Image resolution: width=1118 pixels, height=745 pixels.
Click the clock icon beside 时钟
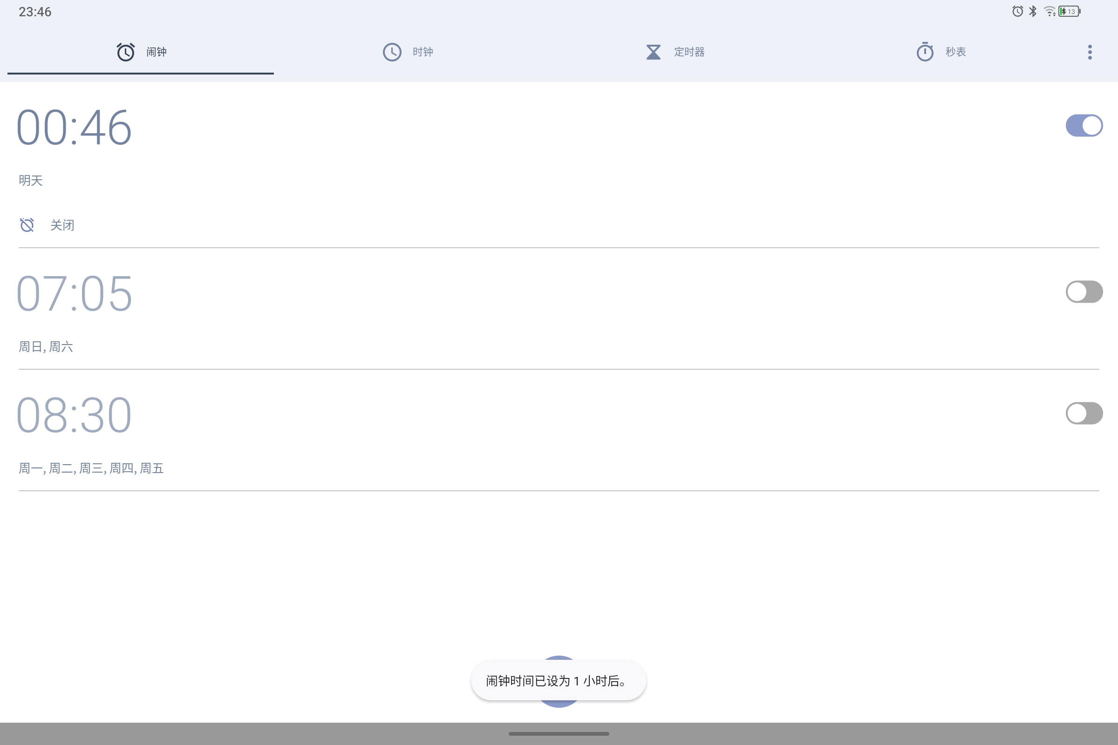pos(392,52)
